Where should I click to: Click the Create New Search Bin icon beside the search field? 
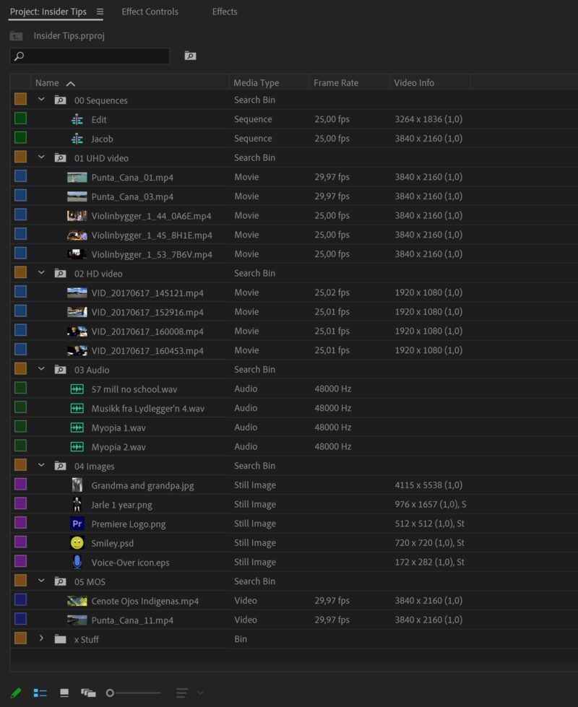[189, 56]
